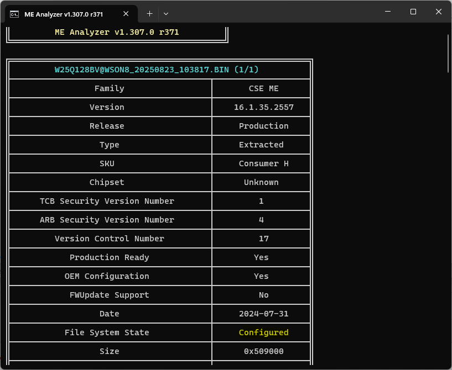The image size is (452, 370).
Task: Click the Size label cell
Action: tap(110, 351)
